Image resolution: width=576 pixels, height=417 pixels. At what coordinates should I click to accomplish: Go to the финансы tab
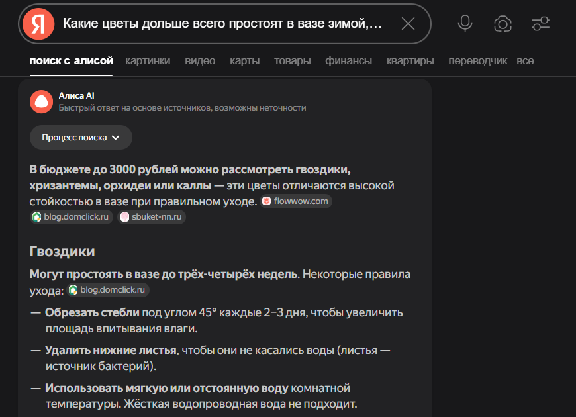point(348,61)
